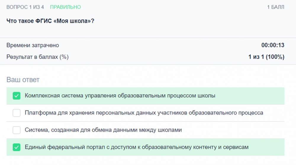The width and height of the screenshot is (296, 165).
Task: Click the time value 00:00:13
Action: (x=273, y=45)
